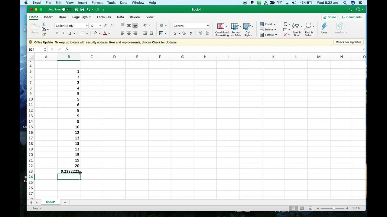The image size is (387, 217).
Task: Insert cells button in ribbon
Action: click(268, 24)
